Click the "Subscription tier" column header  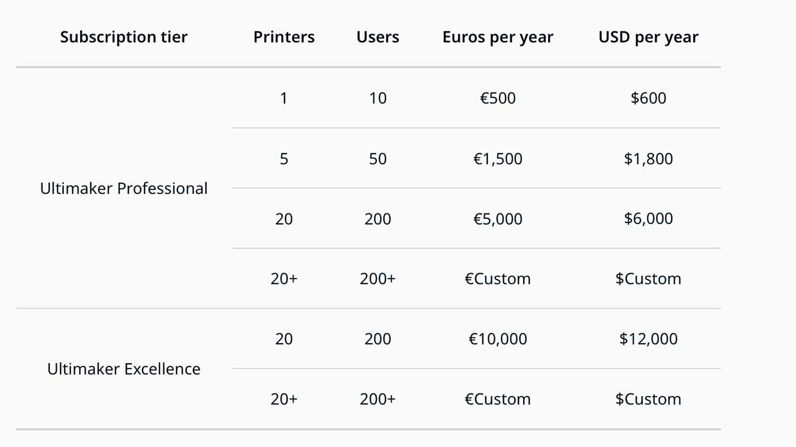[x=124, y=37]
